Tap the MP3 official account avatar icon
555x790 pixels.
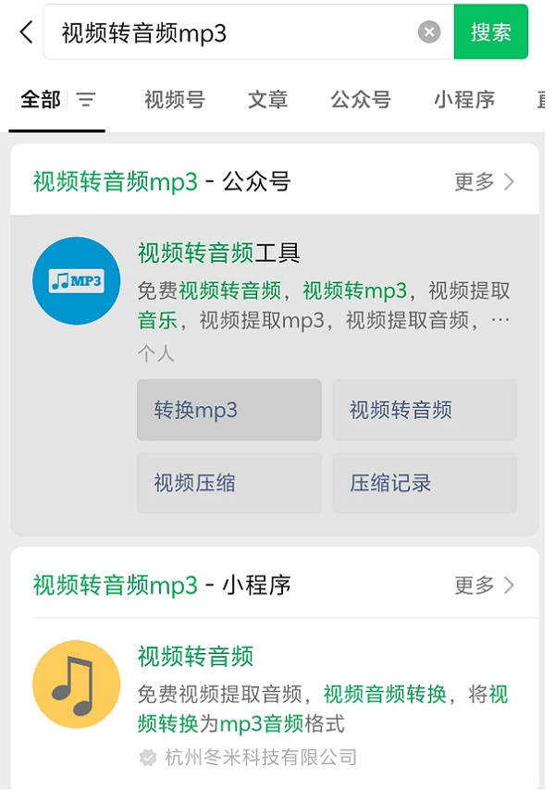(77, 280)
